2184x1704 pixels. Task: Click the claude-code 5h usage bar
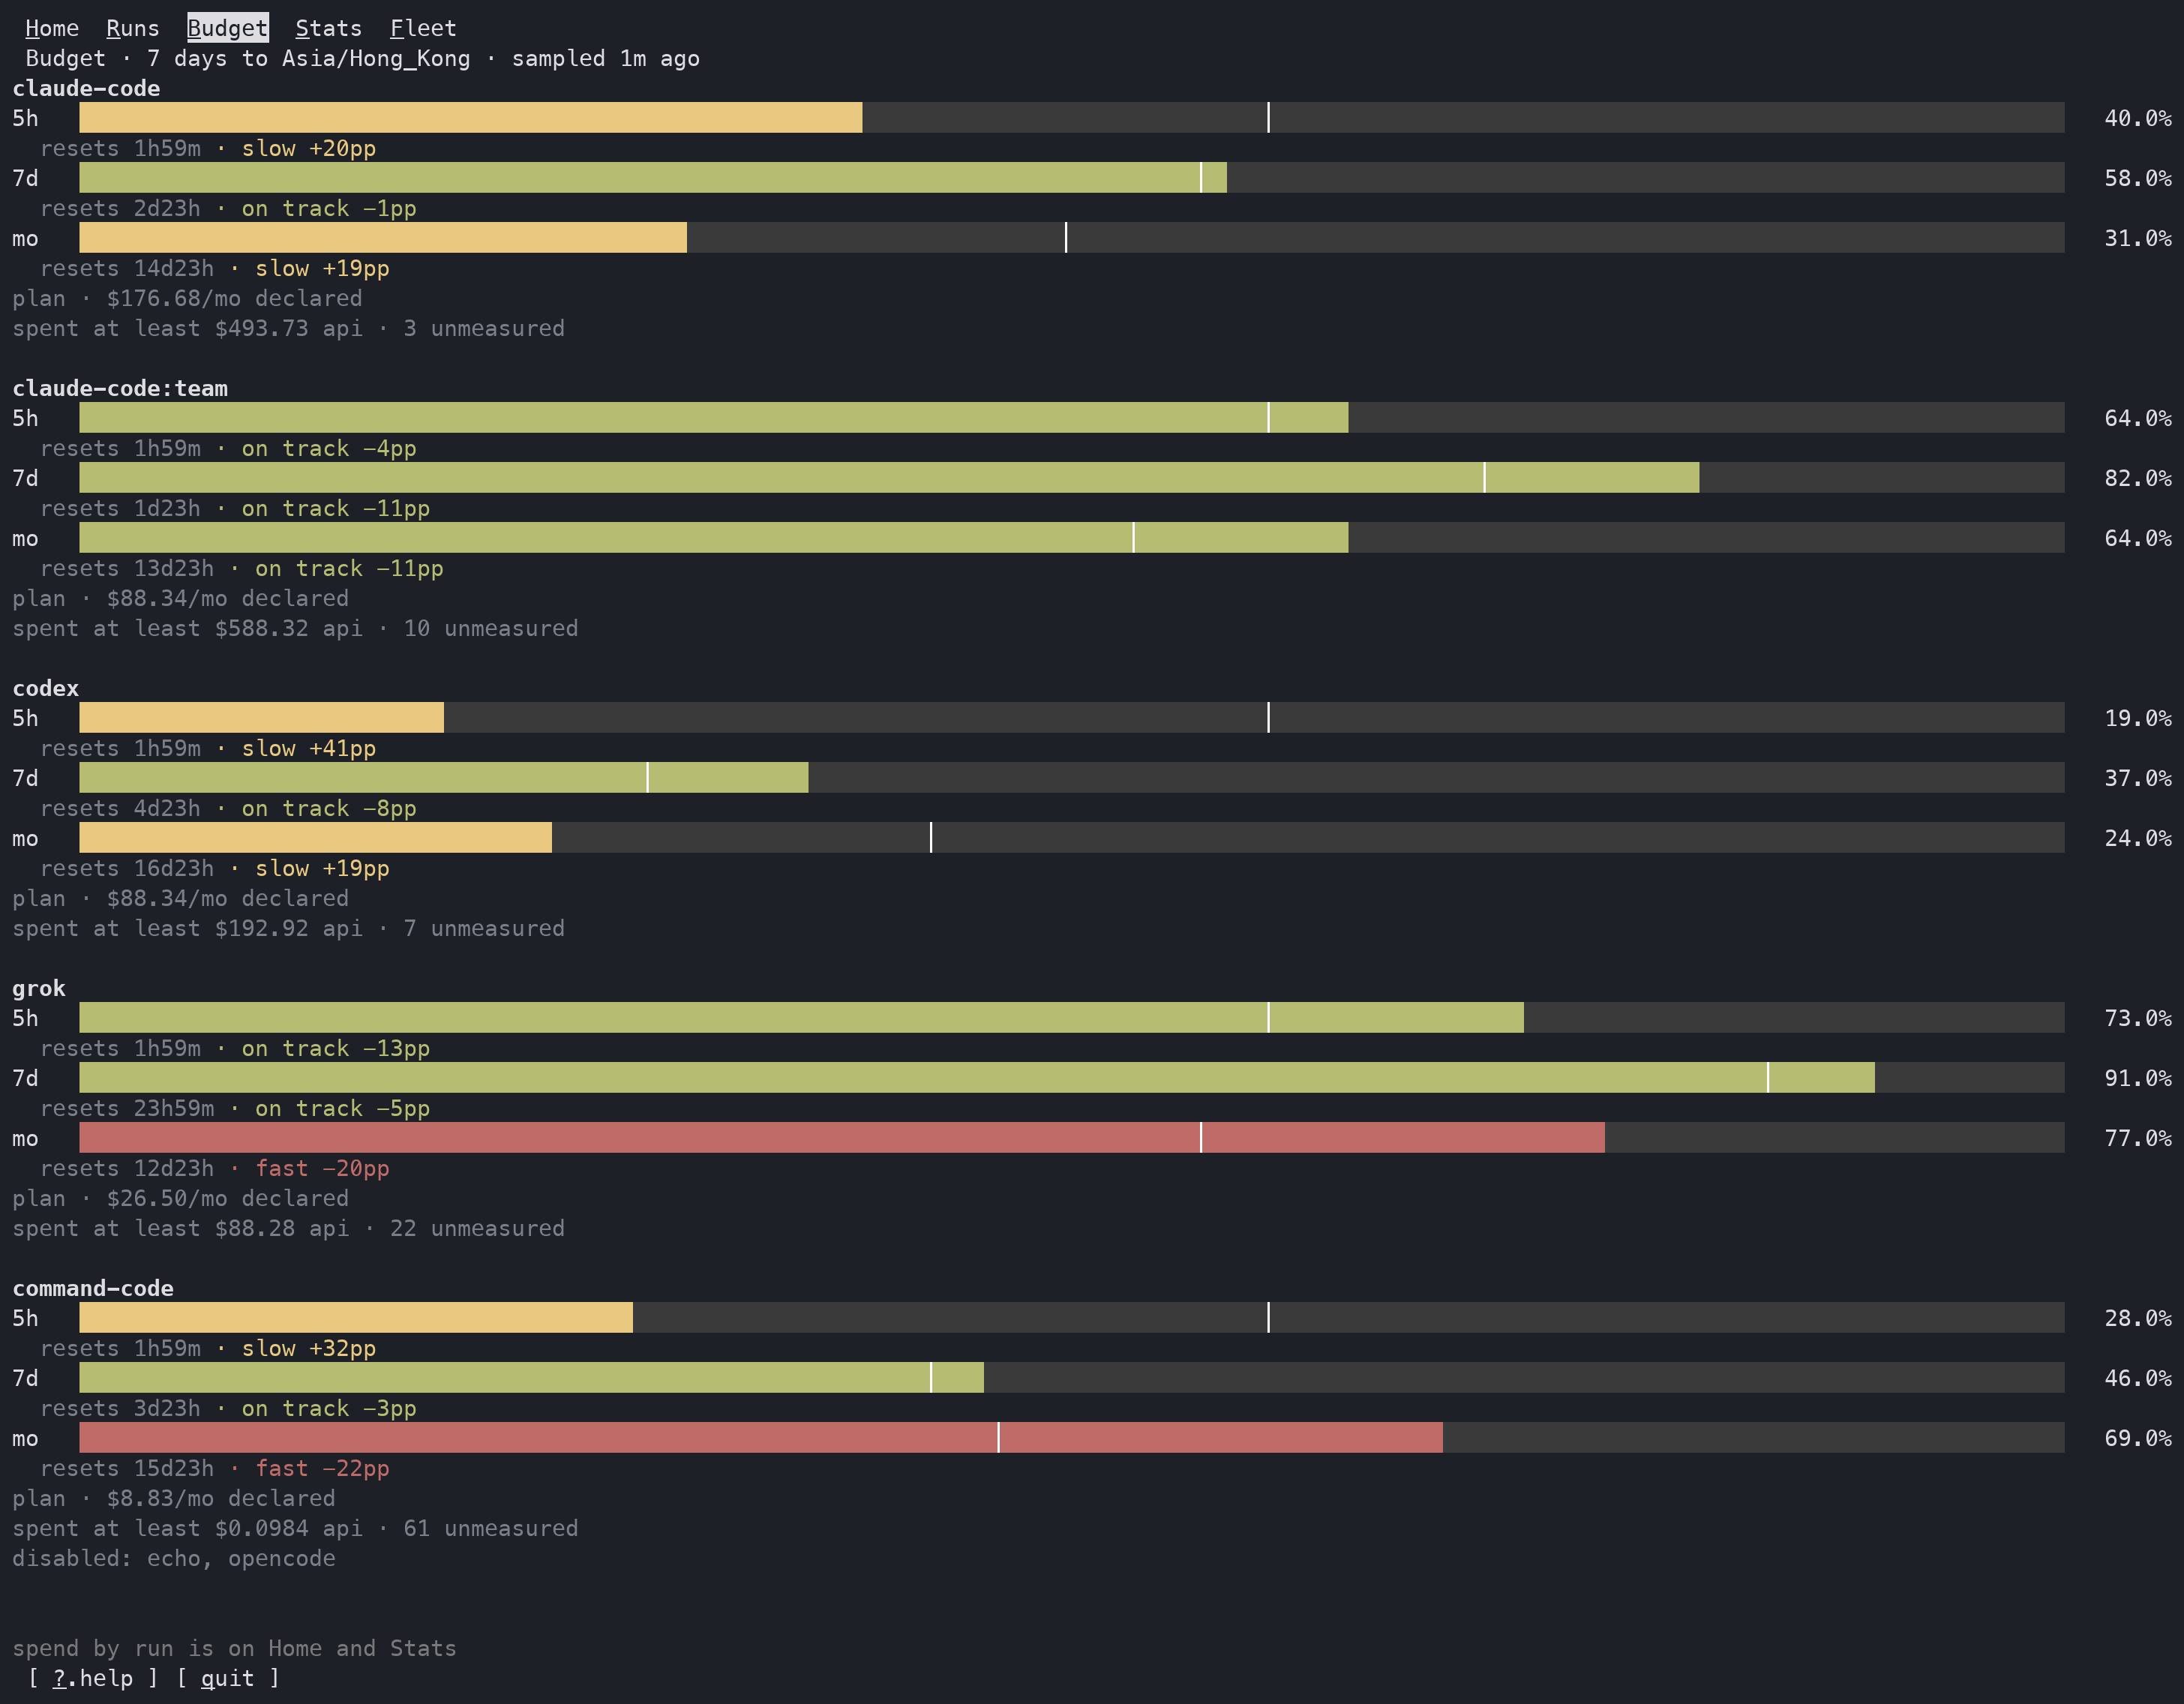click(x=1072, y=117)
